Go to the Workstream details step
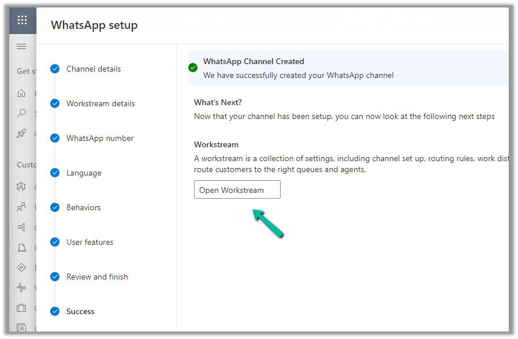The width and height of the screenshot is (518, 339). [x=100, y=103]
